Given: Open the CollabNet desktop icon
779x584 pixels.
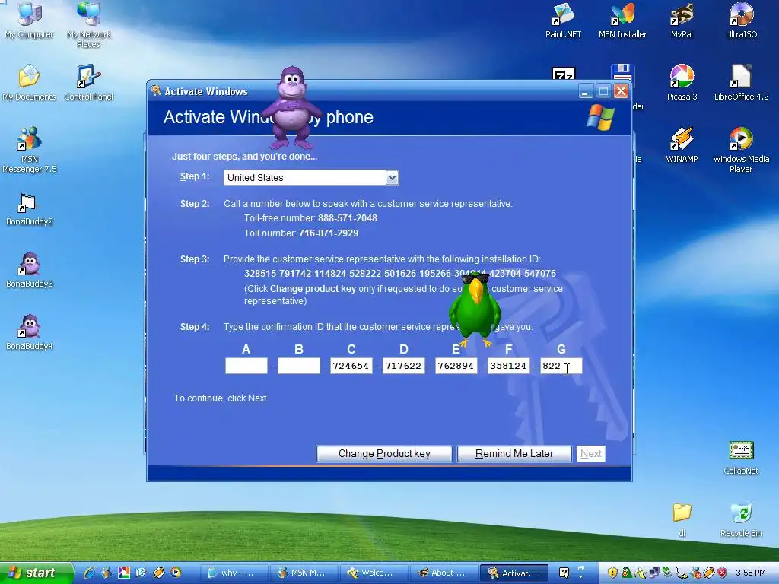Looking at the screenshot, I should (741, 457).
